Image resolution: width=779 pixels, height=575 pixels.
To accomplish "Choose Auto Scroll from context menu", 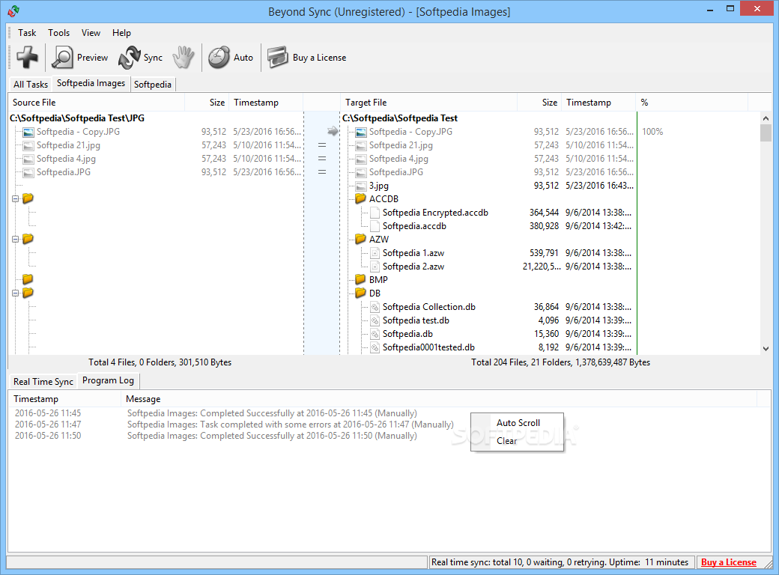I will tap(517, 422).
